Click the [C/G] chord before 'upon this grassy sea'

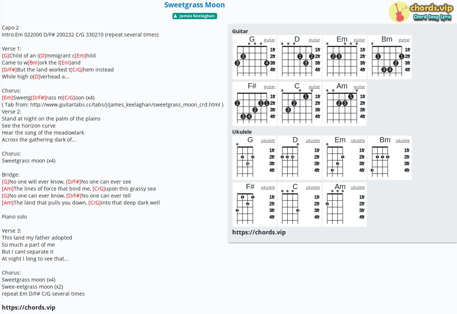click(x=99, y=189)
